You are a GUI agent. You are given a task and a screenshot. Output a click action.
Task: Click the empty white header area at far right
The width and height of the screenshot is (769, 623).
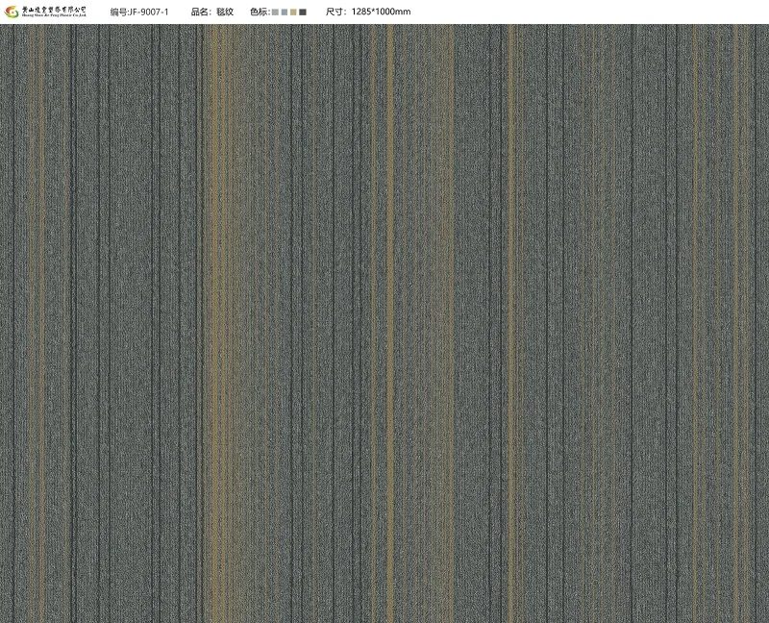(x=588, y=12)
